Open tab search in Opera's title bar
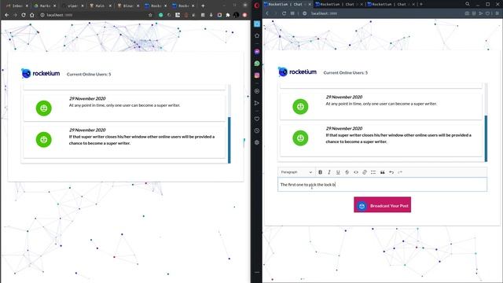Screen dimensions: 503x283 click(468, 4)
